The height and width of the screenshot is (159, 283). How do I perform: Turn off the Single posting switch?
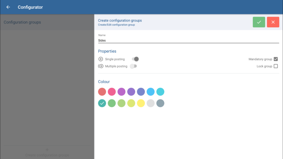tap(135, 59)
